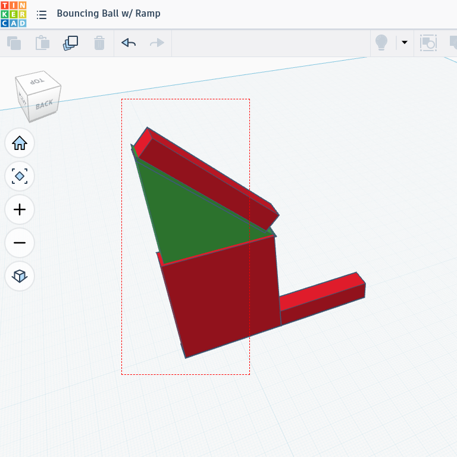This screenshot has height=457, width=457.
Task: Open the designs list menu icon
Action: (42, 14)
